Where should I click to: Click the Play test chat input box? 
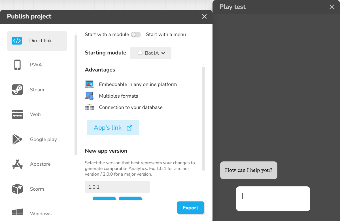click(x=273, y=199)
